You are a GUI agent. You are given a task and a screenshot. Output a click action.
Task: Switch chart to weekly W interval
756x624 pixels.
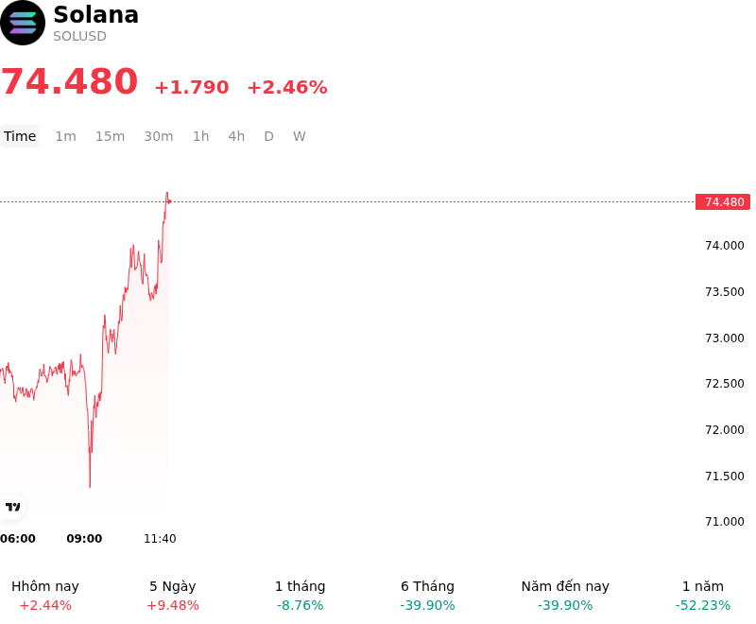pyautogui.click(x=299, y=136)
